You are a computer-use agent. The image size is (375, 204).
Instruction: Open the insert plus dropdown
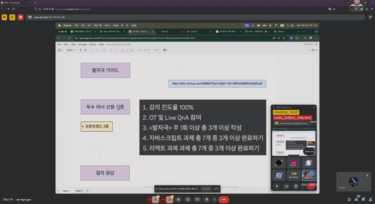157,50
